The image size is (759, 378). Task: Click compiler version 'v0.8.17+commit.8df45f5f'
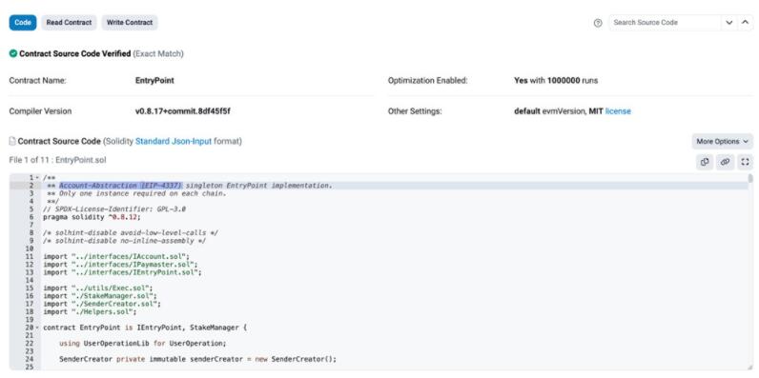[182, 111]
